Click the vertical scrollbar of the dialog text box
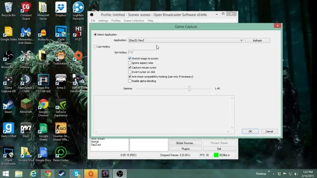317x178 pixels. pos(232,113)
